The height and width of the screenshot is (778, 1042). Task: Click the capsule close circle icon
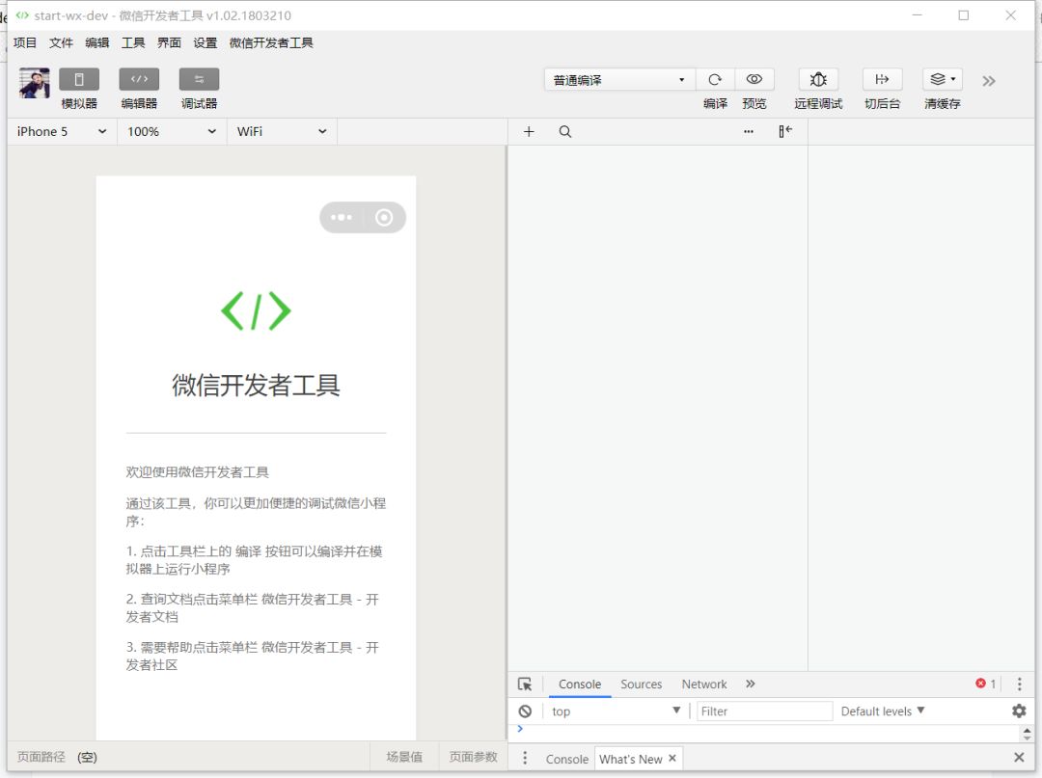[x=383, y=217]
